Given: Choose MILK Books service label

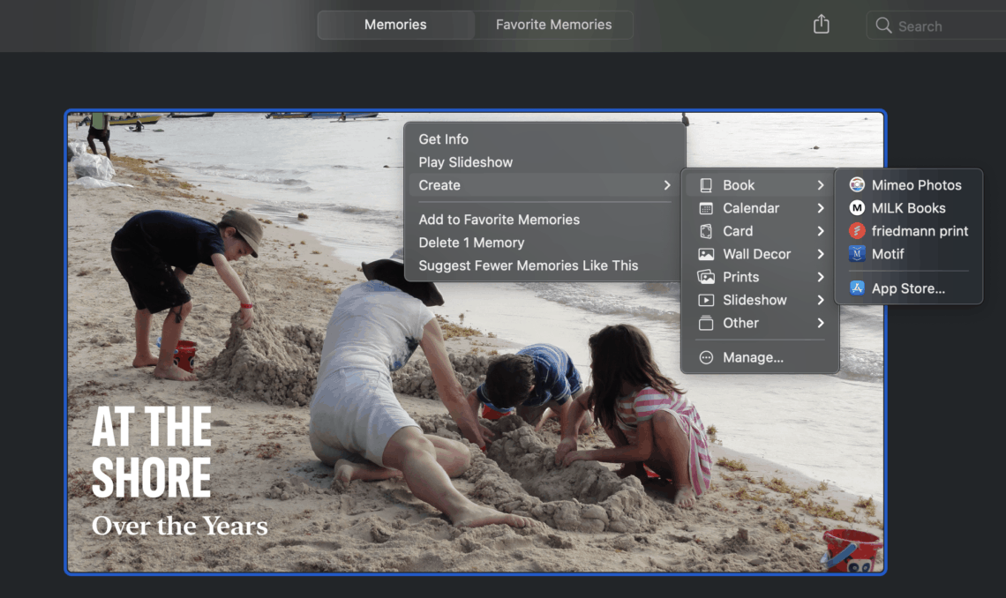Looking at the screenshot, I should [x=908, y=208].
